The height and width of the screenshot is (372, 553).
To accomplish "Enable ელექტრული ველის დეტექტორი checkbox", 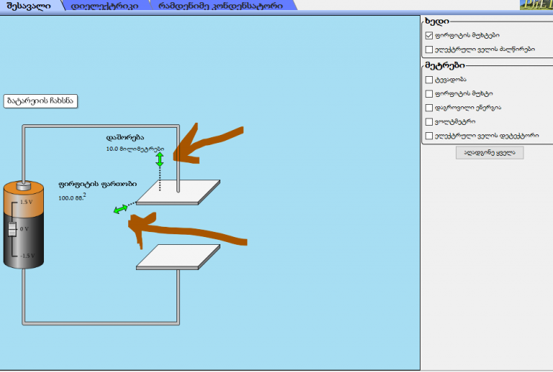I will point(429,136).
